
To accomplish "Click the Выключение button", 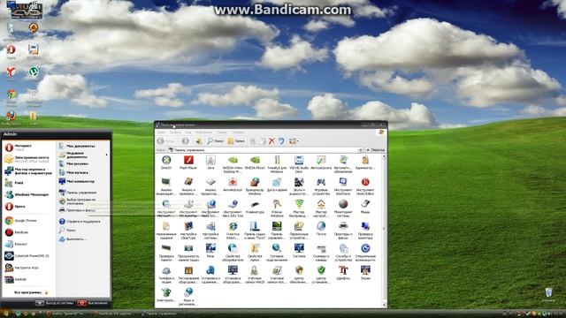I will (x=93, y=303).
